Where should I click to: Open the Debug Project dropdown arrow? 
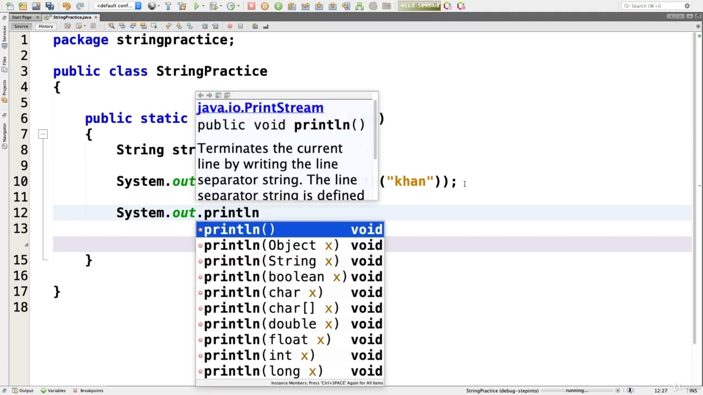coord(221,6)
